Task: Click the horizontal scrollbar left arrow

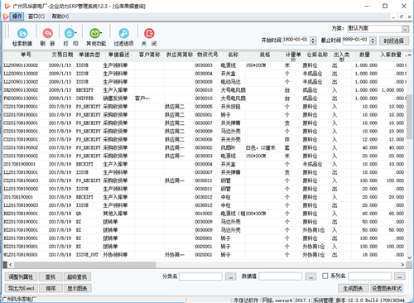Action: (11, 265)
